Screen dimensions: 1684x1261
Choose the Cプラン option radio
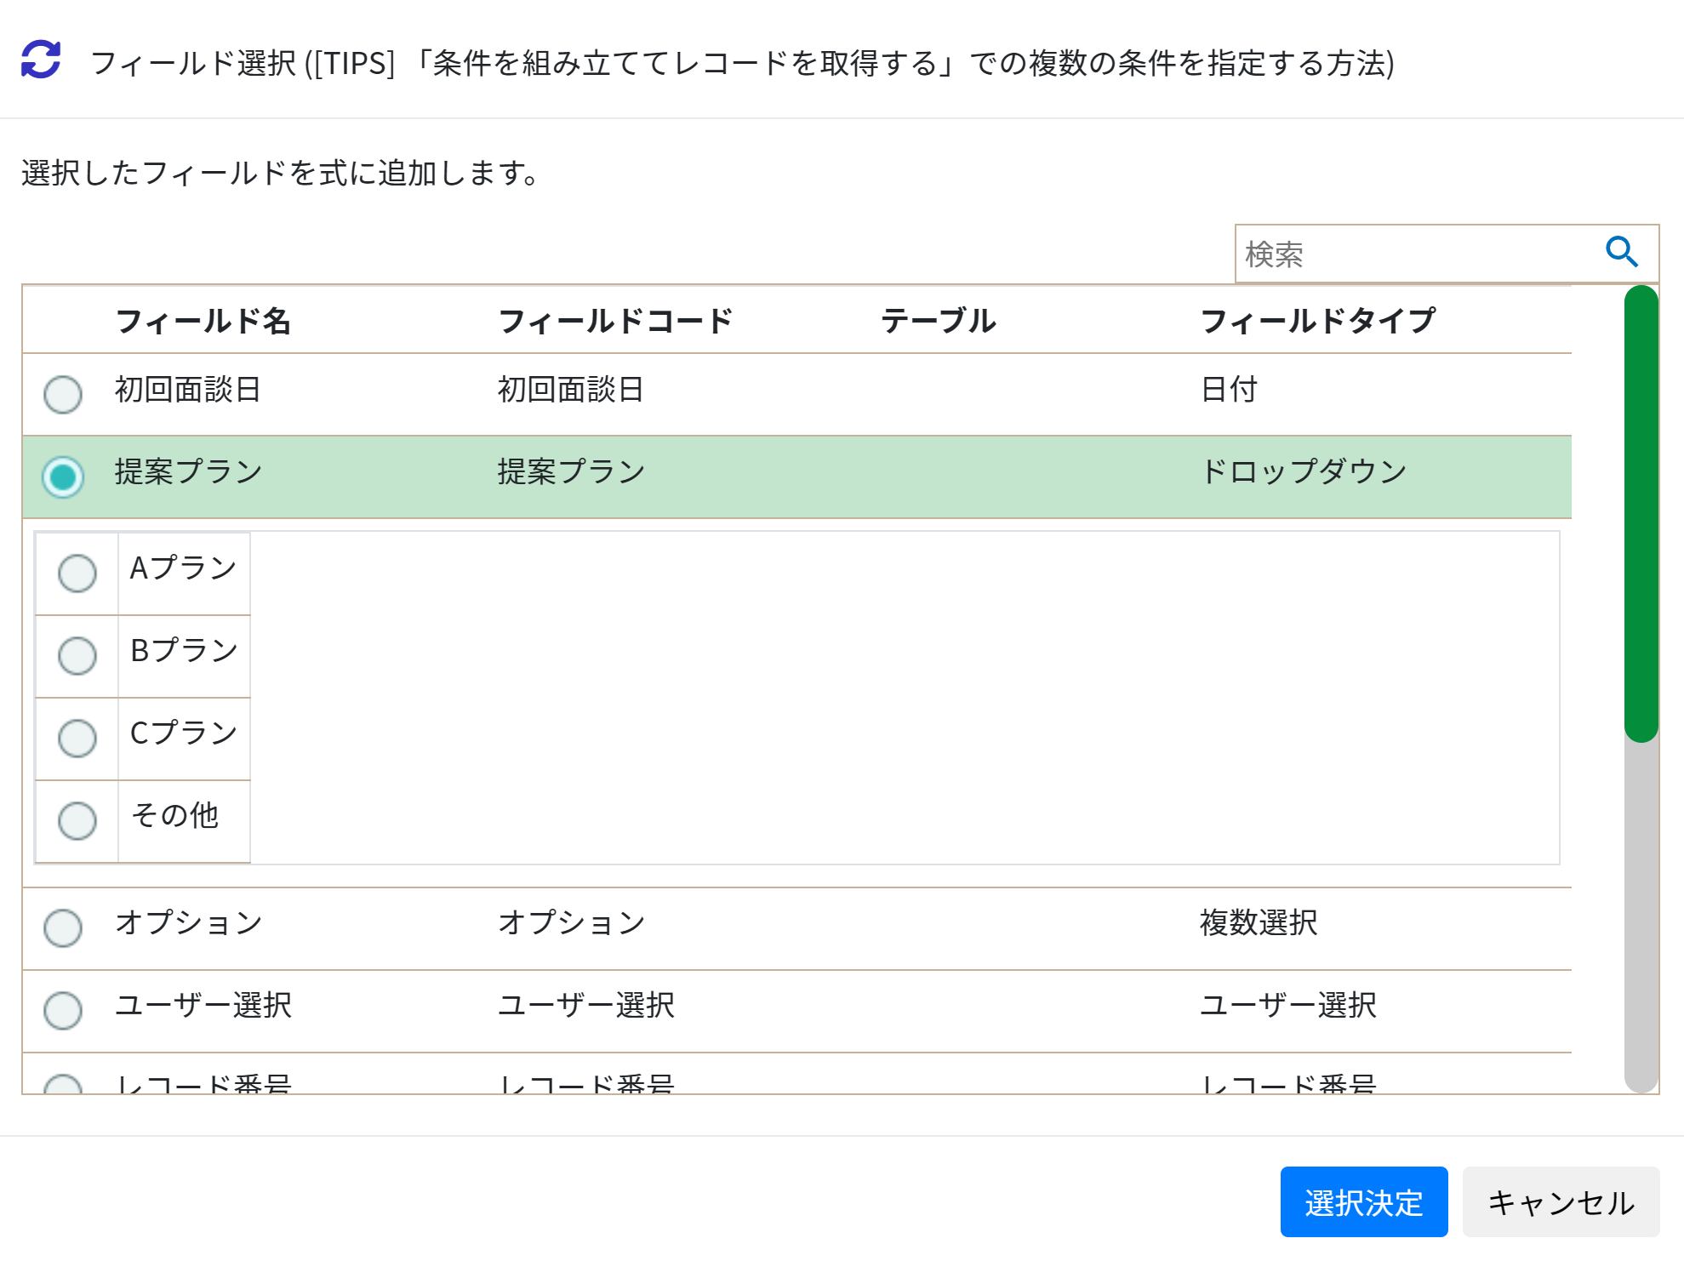pos(77,739)
